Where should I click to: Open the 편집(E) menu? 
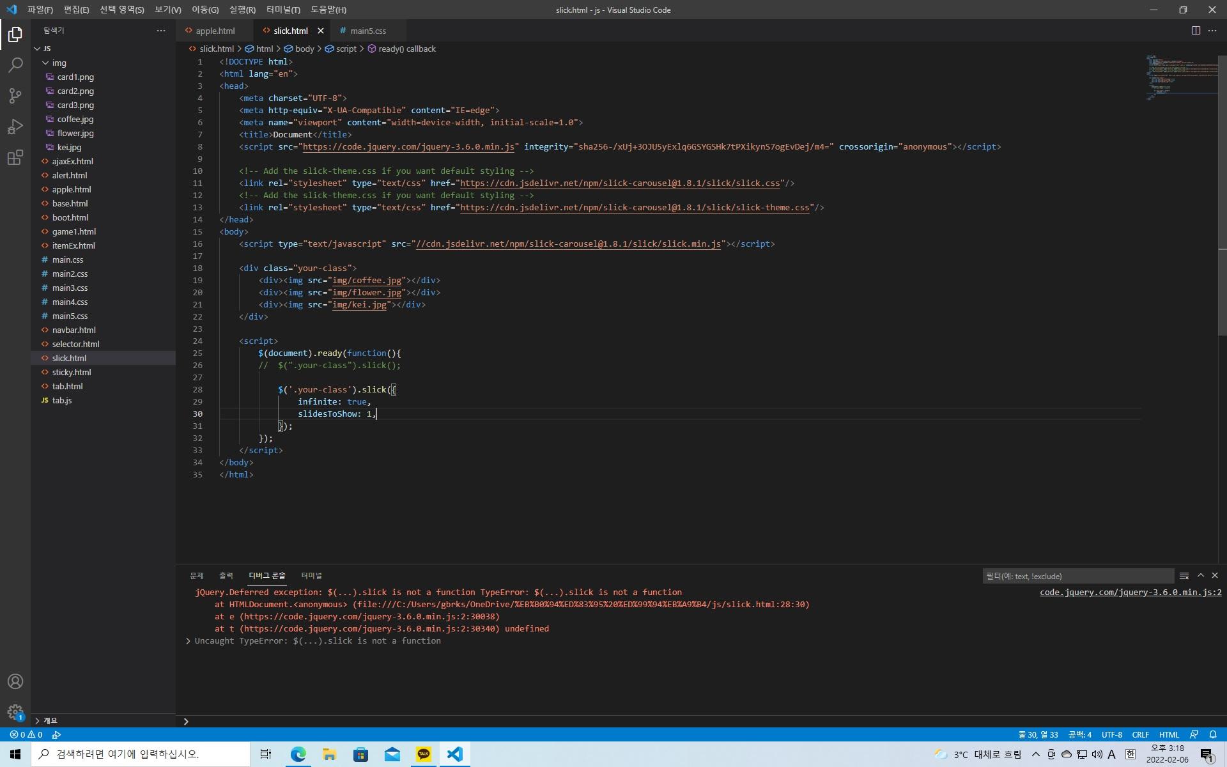pyautogui.click(x=76, y=10)
